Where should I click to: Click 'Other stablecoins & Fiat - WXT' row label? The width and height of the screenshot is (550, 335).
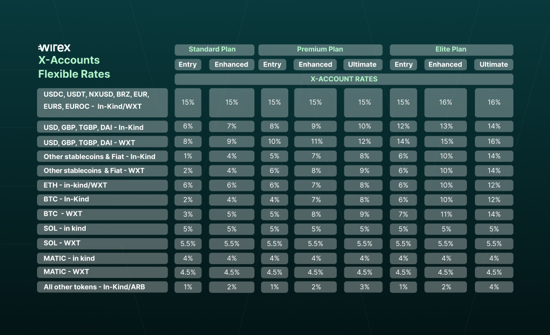pyautogui.click(x=103, y=171)
